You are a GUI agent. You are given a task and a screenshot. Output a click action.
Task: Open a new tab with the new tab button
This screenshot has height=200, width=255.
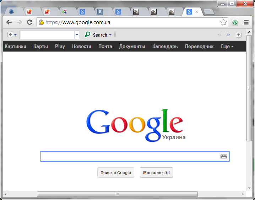click(x=208, y=12)
